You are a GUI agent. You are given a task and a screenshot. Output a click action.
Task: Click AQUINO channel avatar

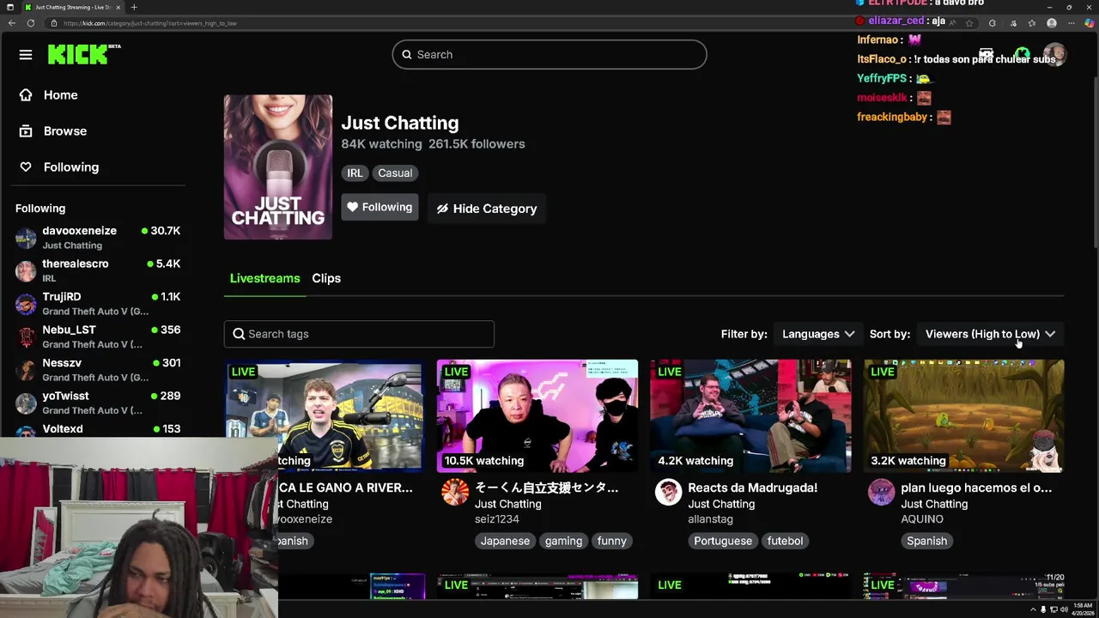(881, 493)
